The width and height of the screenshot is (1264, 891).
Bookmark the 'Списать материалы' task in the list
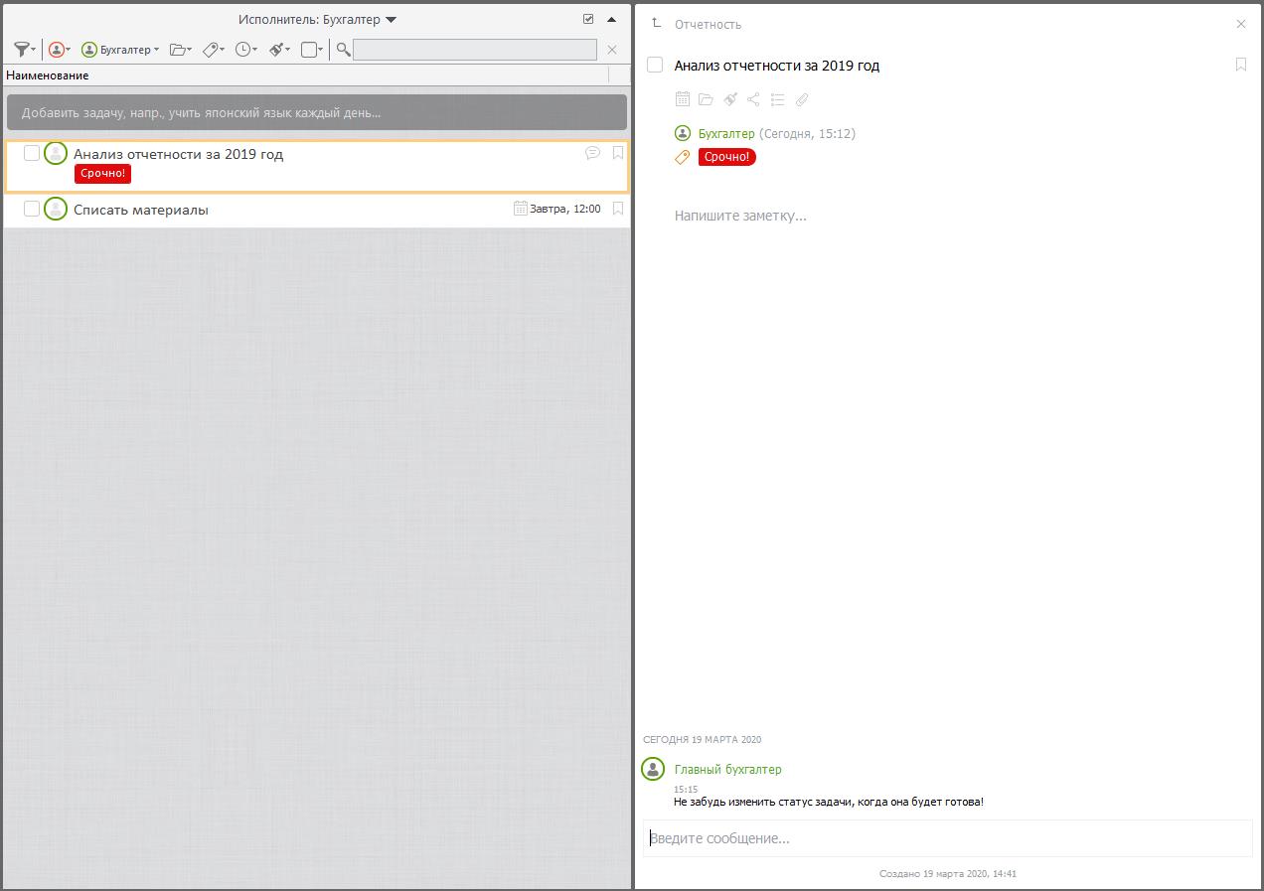[x=618, y=209]
